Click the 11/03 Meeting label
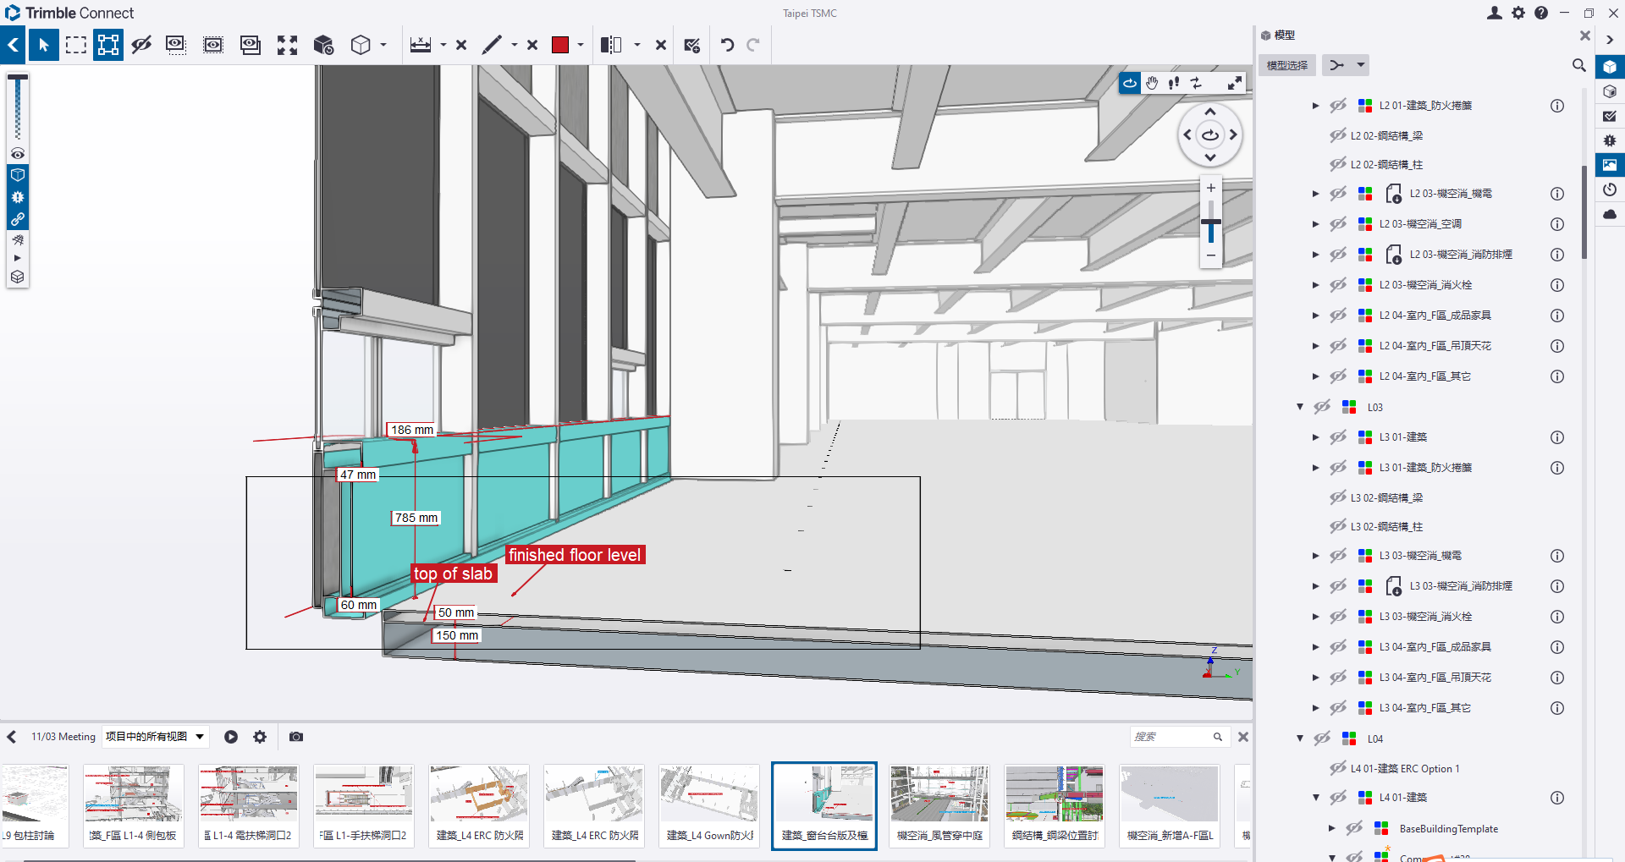Screen dimensions: 1625x862 (x=63, y=737)
